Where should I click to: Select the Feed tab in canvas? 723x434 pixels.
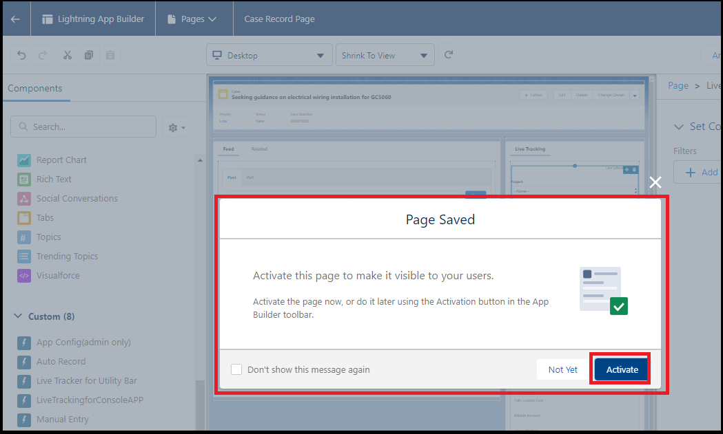click(x=228, y=149)
